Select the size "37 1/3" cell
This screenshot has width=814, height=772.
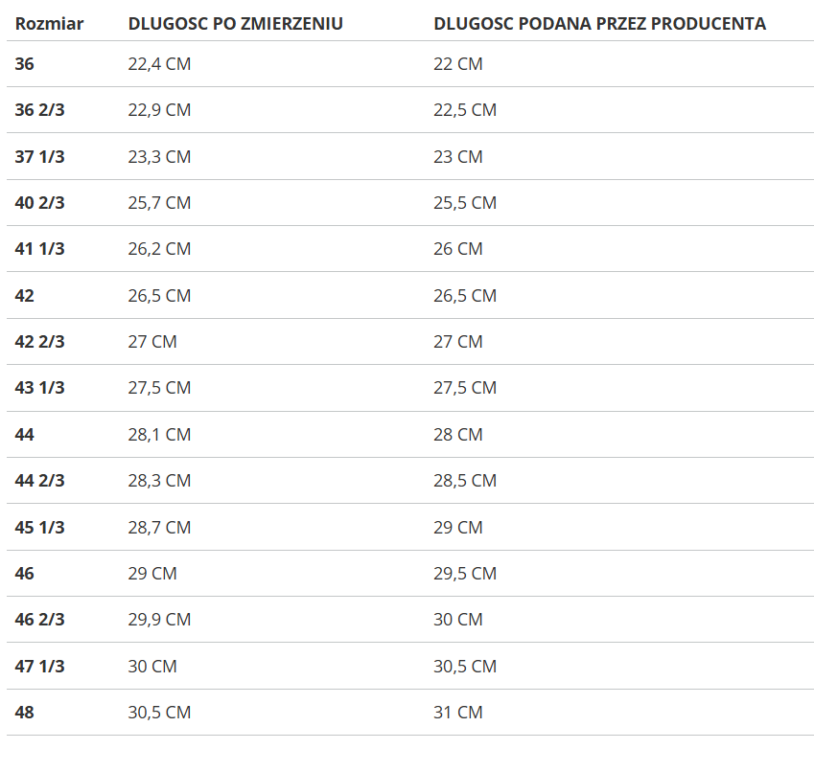pyautogui.click(x=40, y=156)
